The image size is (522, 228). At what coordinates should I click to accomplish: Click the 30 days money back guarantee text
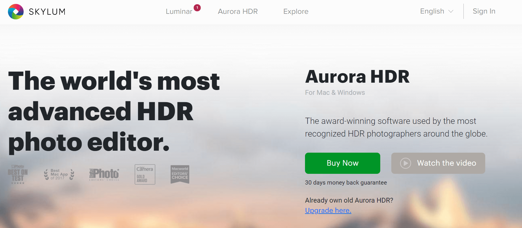(346, 183)
